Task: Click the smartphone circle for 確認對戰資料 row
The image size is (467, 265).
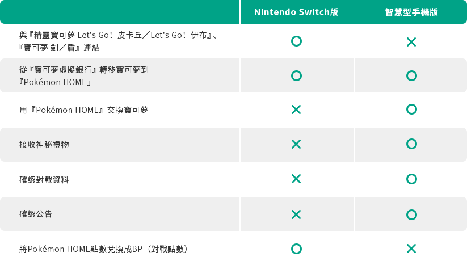Action: tap(411, 179)
